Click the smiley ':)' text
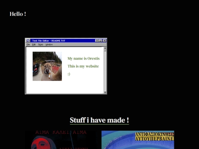 tap(69, 74)
